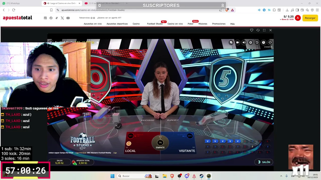Click Teleservicios link
321x180 pixels.
[x=85, y=18]
